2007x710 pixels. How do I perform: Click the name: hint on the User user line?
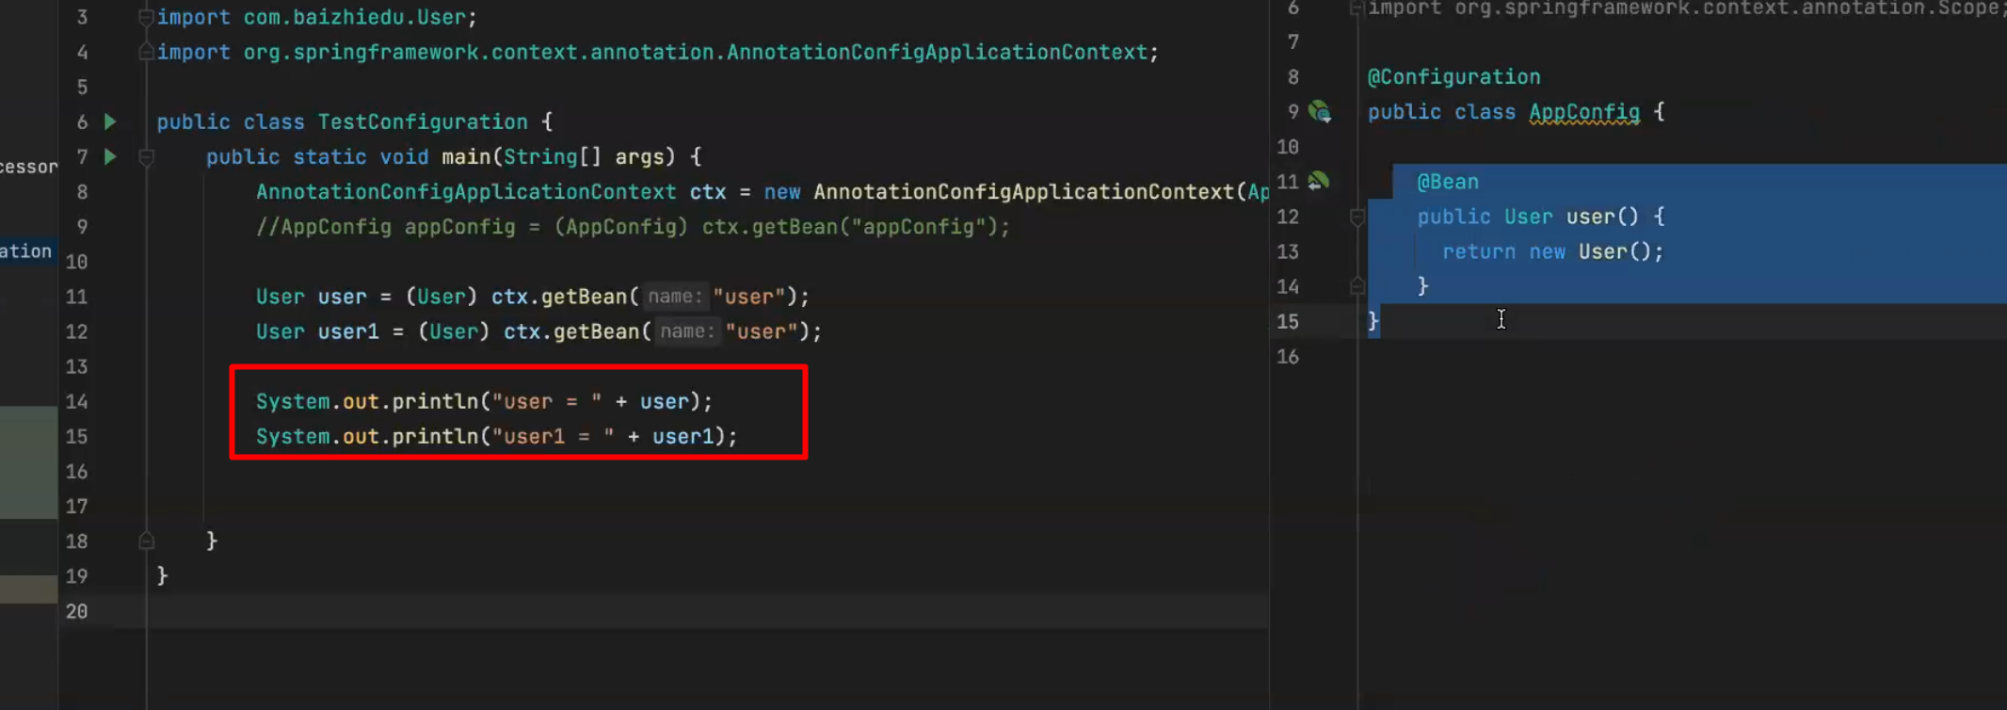coord(675,297)
